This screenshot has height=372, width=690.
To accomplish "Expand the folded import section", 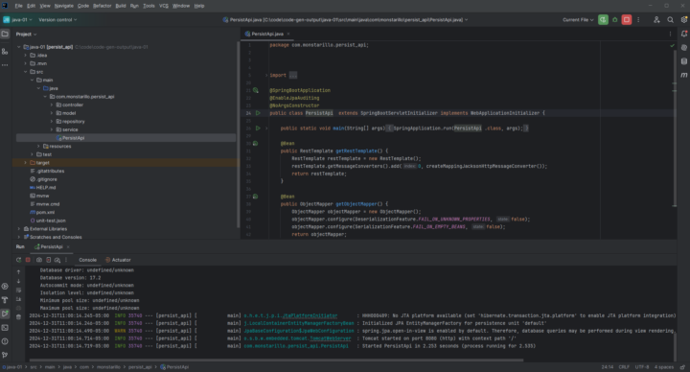I will tap(266, 76).
